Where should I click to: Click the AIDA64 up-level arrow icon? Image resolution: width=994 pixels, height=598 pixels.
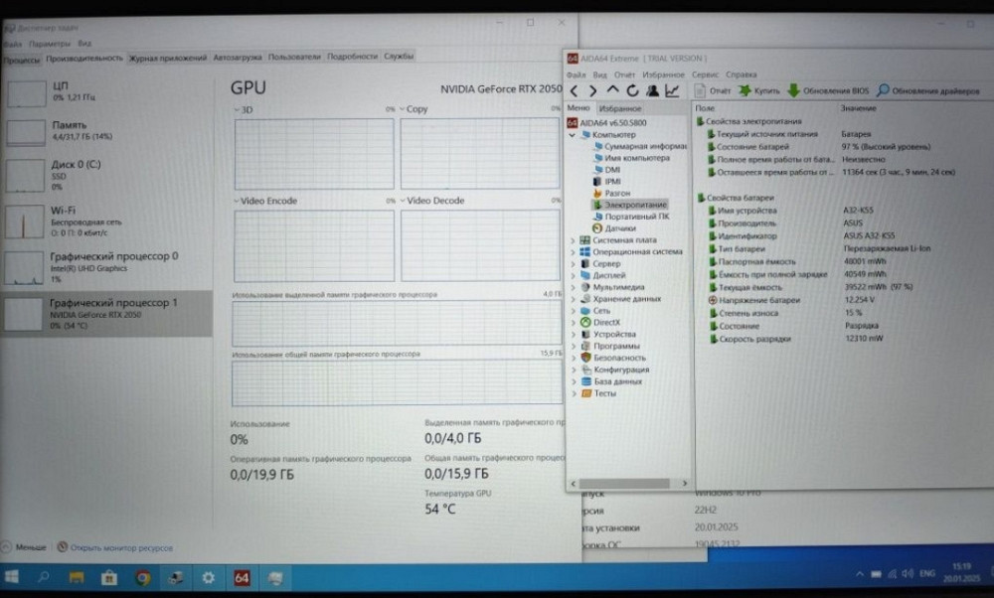point(612,91)
